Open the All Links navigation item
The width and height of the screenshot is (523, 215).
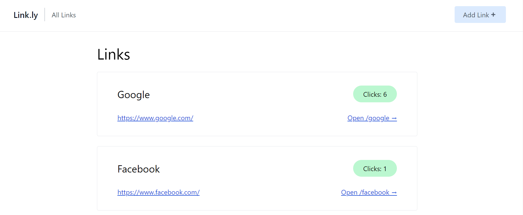pyautogui.click(x=64, y=15)
